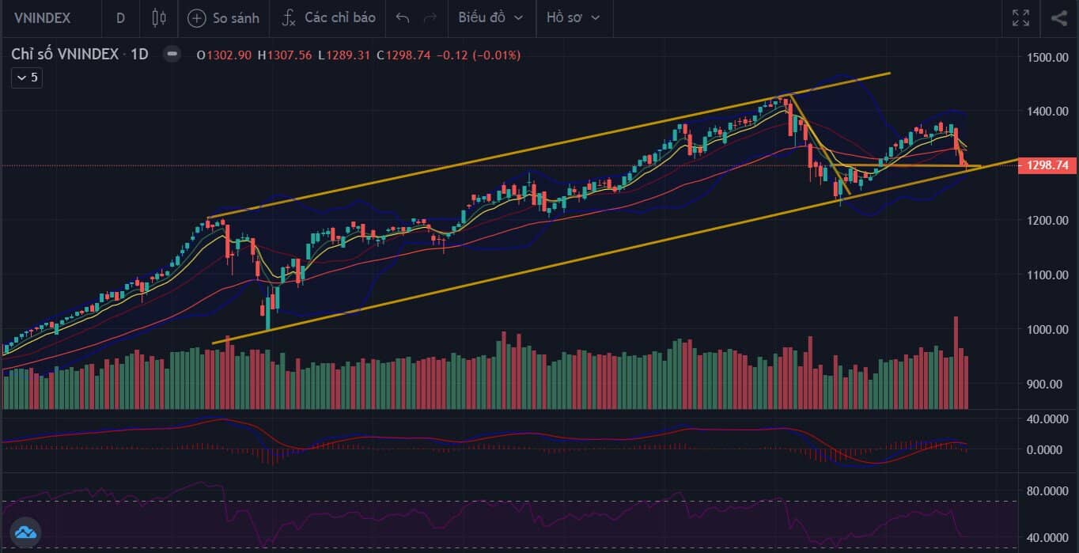This screenshot has height=553, width=1079.
Task: Click the redo arrow icon
Action: 430,17
